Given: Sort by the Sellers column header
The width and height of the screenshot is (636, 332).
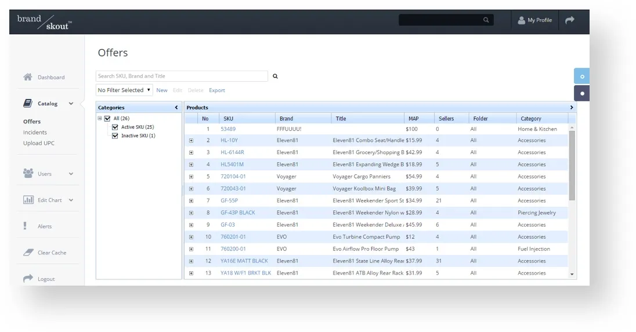Looking at the screenshot, I should 451,119.
